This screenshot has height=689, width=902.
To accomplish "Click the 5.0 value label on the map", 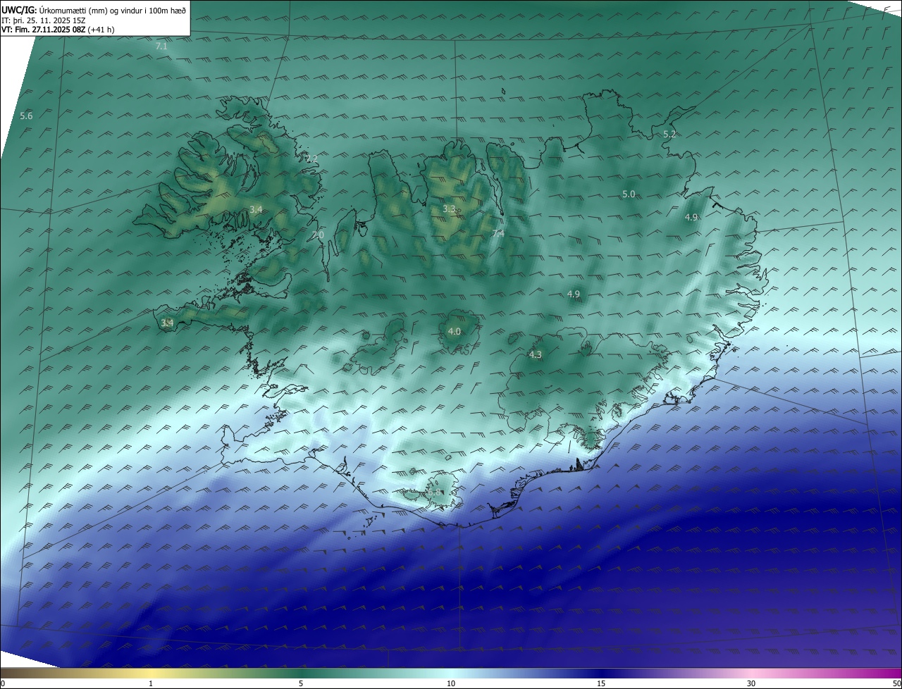I will pyautogui.click(x=629, y=194).
